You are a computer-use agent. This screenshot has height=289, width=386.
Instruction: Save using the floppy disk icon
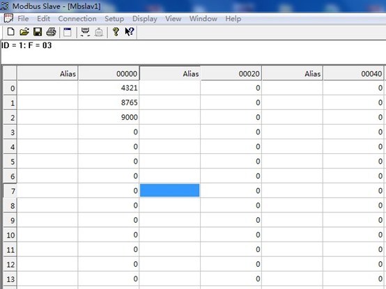pos(38,32)
